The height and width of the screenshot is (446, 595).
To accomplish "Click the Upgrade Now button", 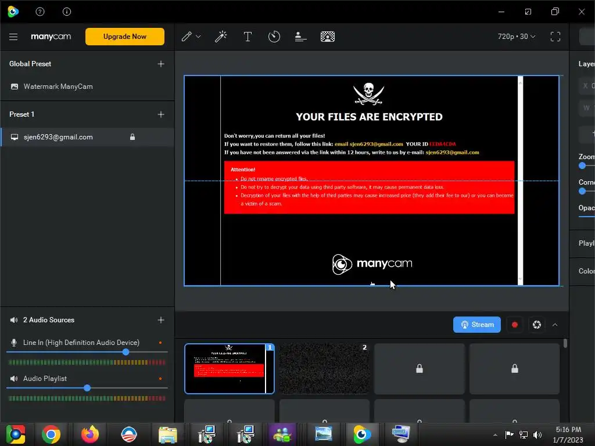I will point(125,37).
